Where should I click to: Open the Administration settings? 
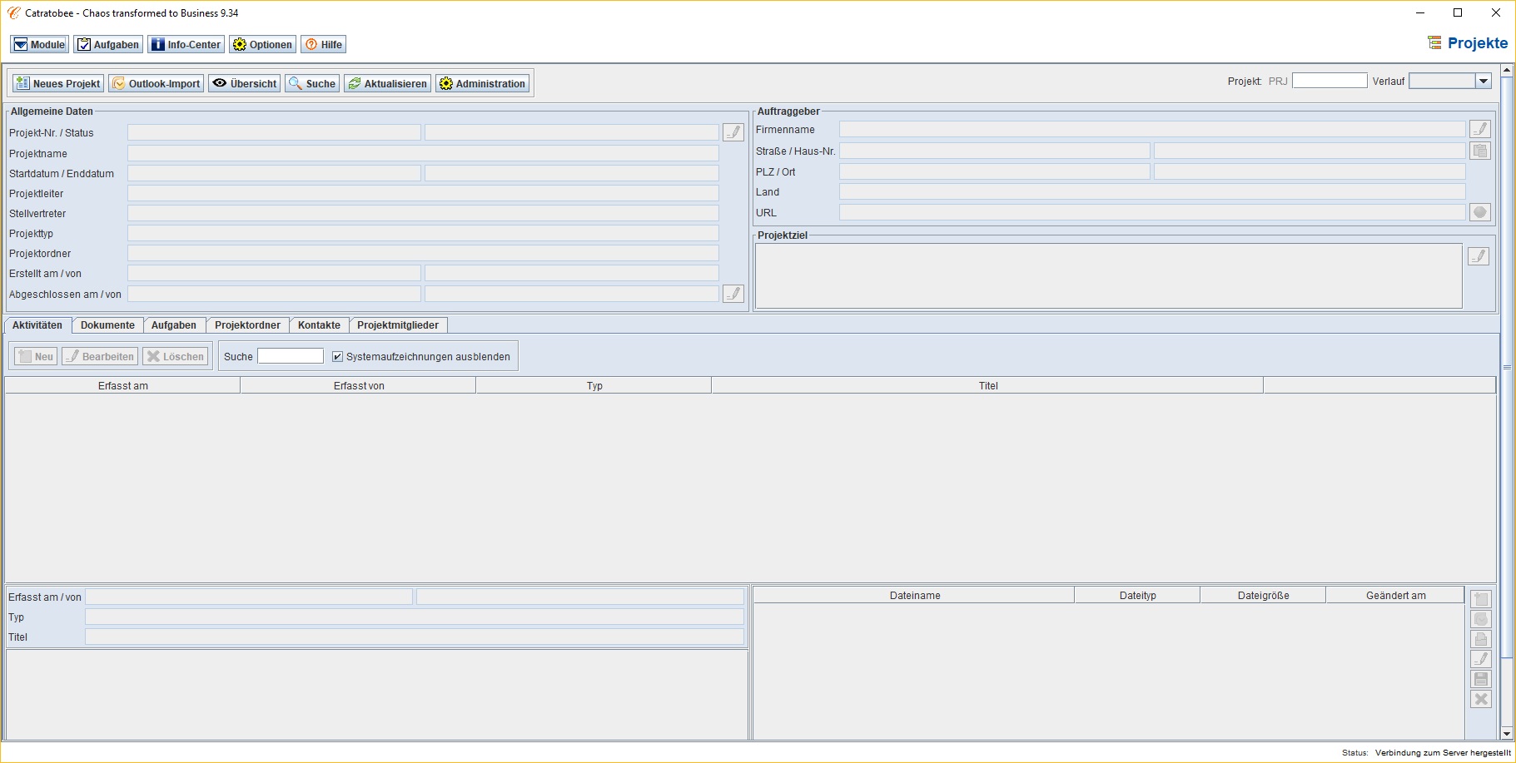(482, 84)
